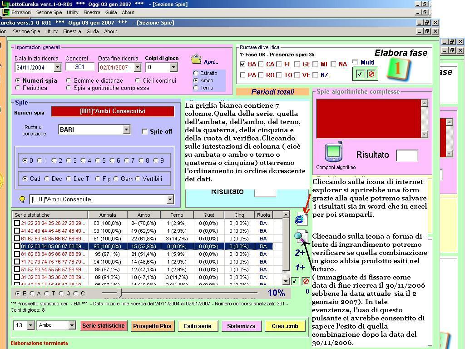
Task: Click the Sistemizza button
Action: [241, 326]
